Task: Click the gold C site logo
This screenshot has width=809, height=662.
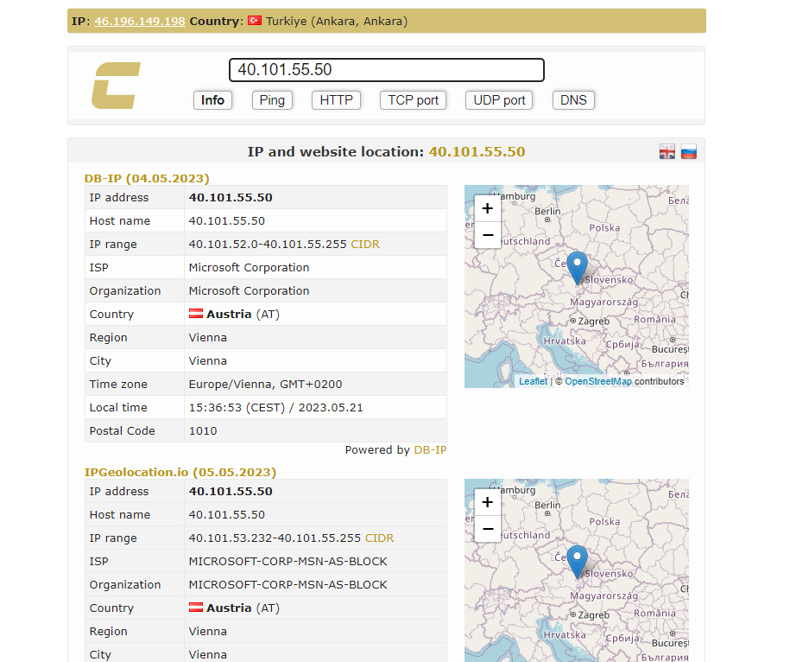Action: tap(116, 86)
